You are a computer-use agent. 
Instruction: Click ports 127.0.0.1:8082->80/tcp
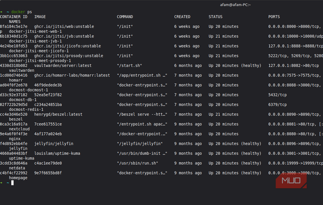click(x=294, y=66)
